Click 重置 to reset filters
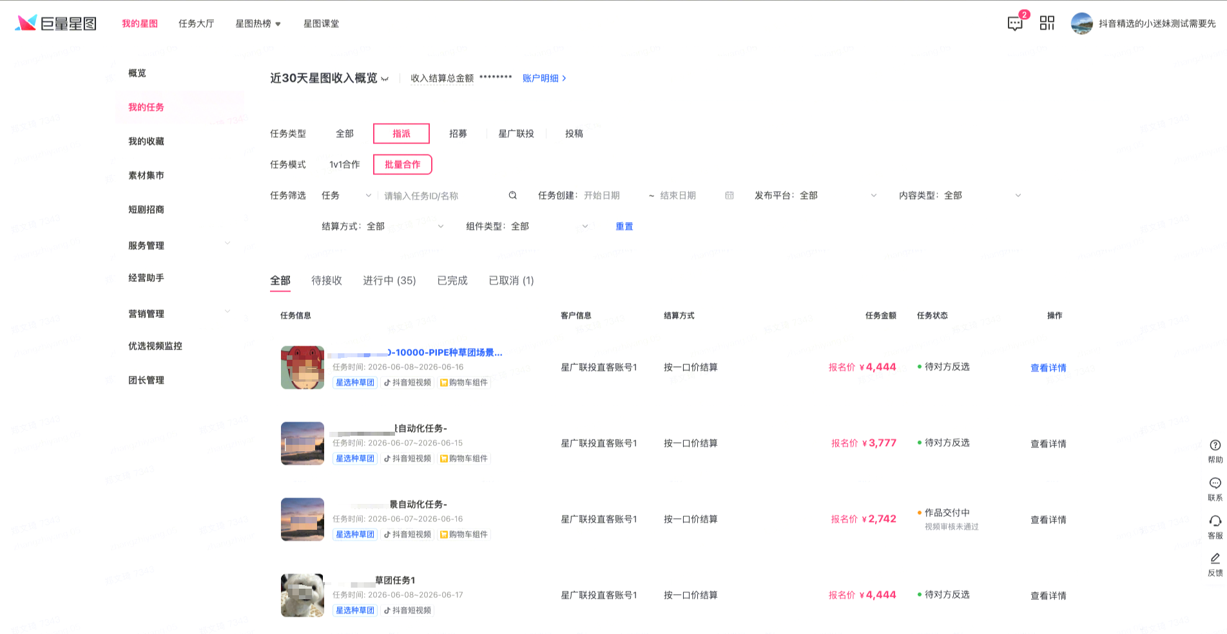 coord(624,226)
